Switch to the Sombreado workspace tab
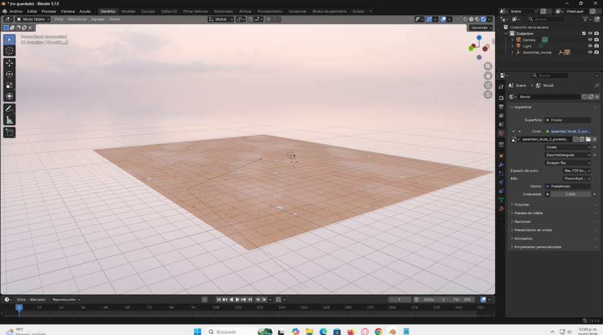 (x=223, y=12)
